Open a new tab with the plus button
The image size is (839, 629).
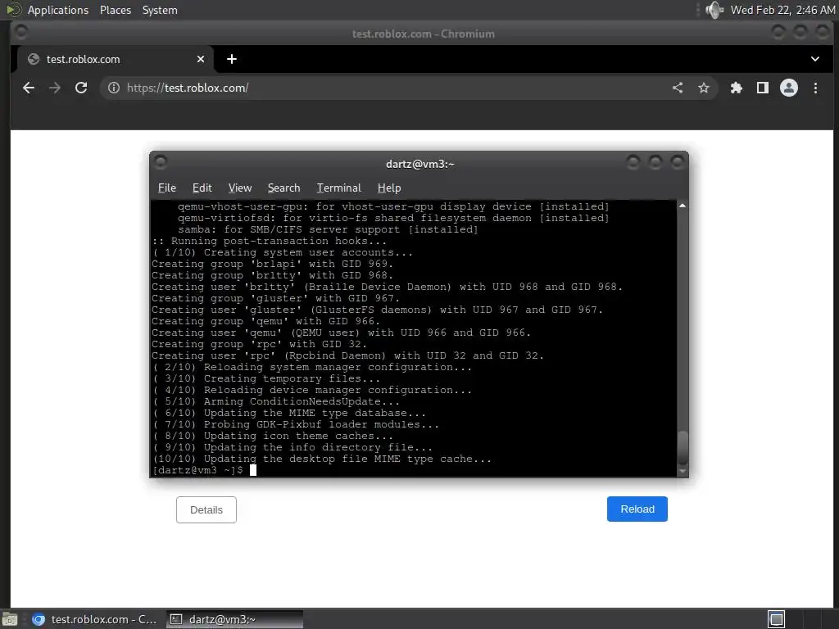pyautogui.click(x=232, y=59)
